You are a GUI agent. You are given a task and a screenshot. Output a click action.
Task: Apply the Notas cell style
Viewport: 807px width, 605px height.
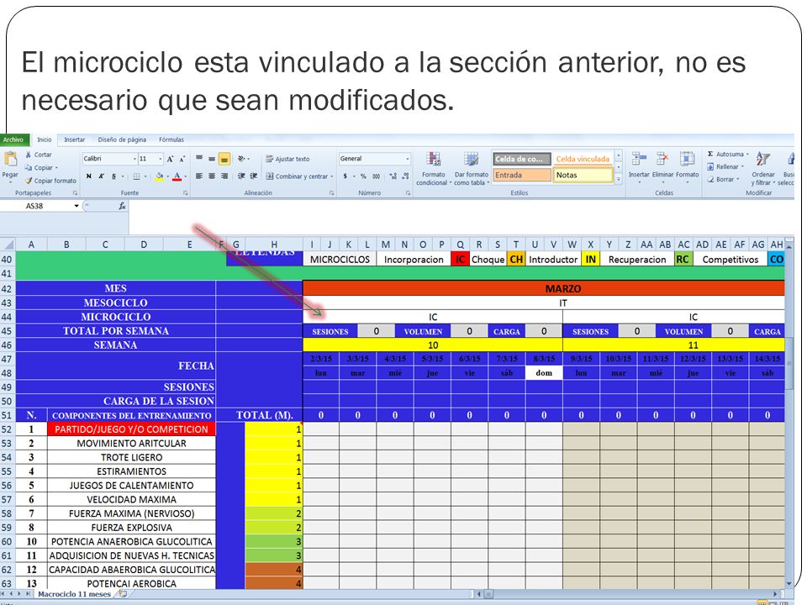[583, 175]
